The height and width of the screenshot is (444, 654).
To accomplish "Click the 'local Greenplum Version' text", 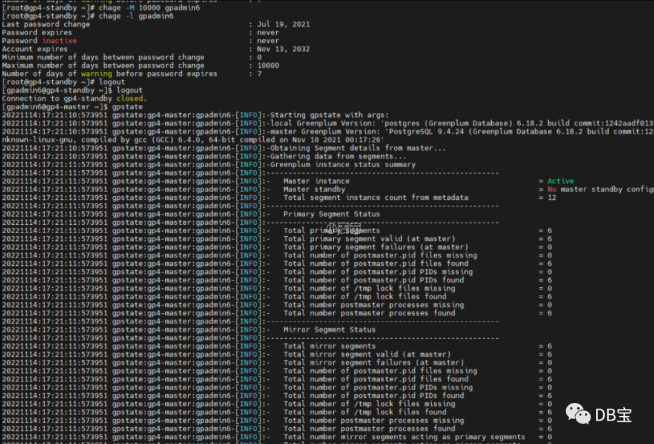I will pyautogui.click(x=323, y=123).
